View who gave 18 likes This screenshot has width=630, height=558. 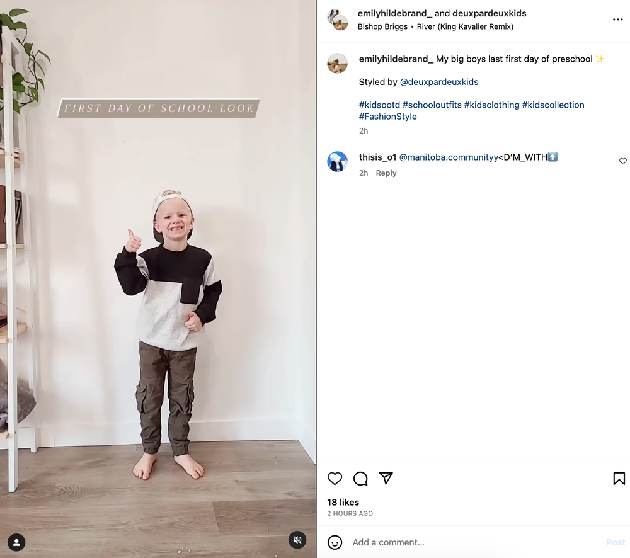[x=343, y=502]
